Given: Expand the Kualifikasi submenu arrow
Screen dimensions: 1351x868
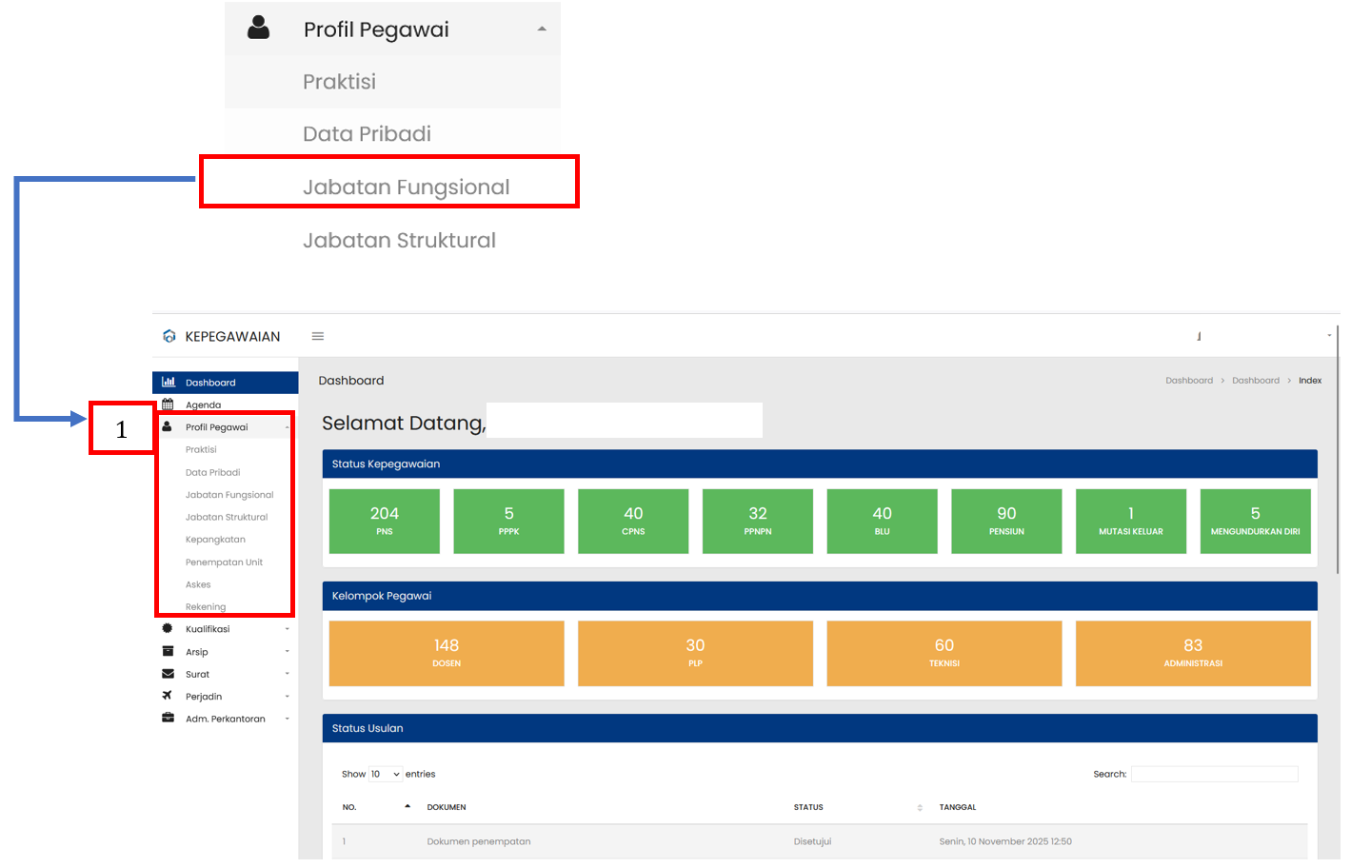Looking at the screenshot, I should 287,629.
